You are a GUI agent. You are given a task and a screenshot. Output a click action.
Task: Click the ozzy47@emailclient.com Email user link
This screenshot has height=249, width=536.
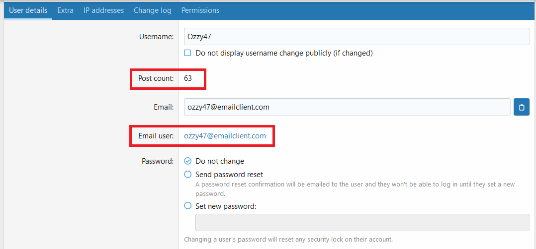tap(225, 136)
